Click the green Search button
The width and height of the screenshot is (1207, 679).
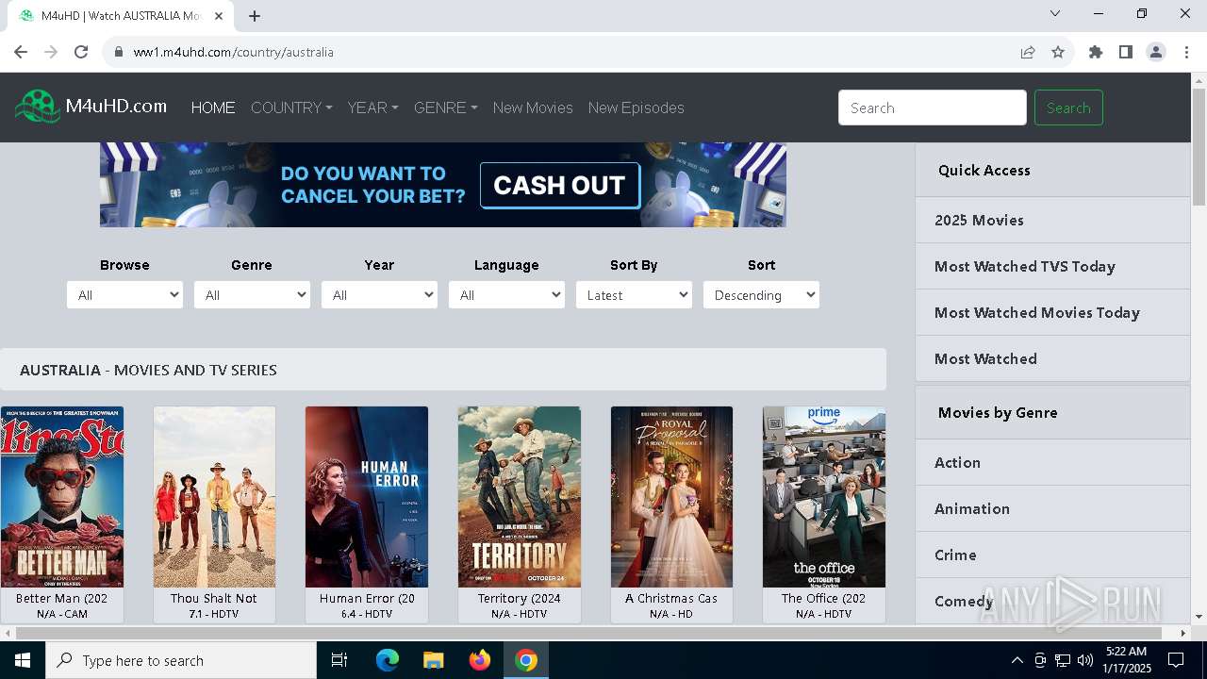click(x=1068, y=108)
